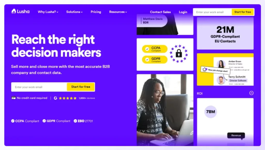265x150 pixels.
Task: Click the EU stars padlock icon
Action: [179, 54]
